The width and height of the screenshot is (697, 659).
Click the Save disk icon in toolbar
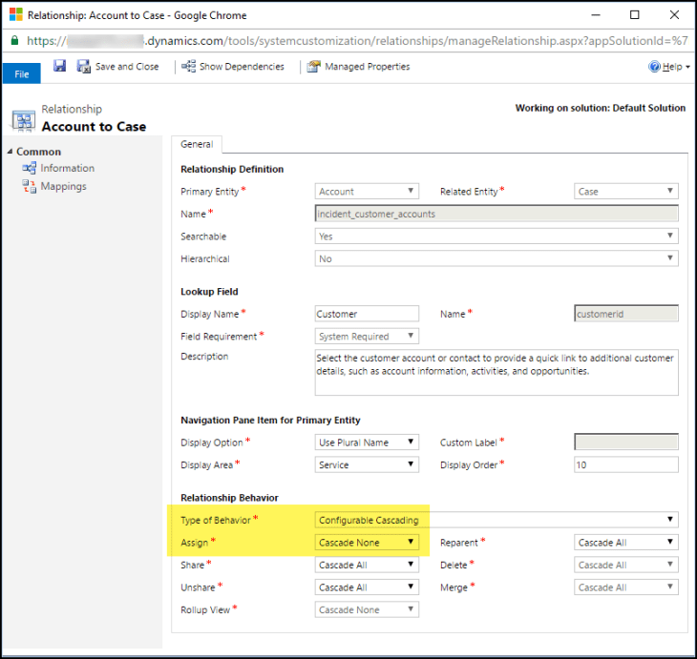coord(59,67)
